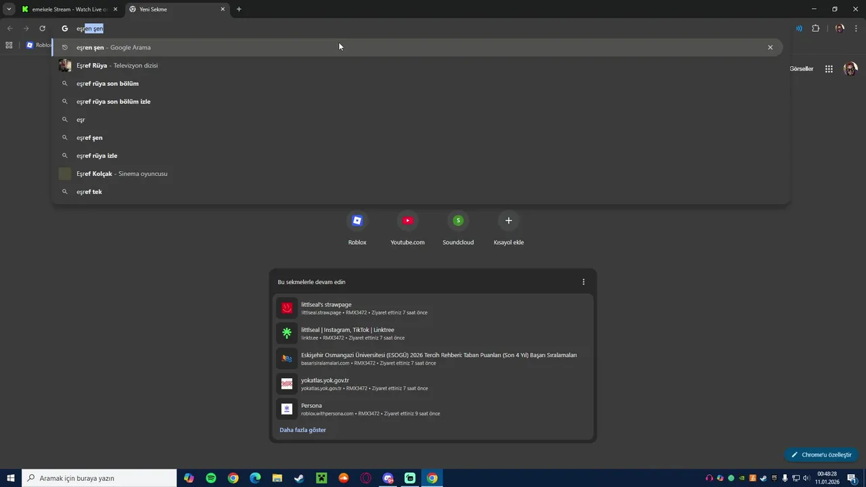Screen dimensions: 866x487
Task: Open the Chrome profile avatar in toolbar
Action: click(x=840, y=28)
